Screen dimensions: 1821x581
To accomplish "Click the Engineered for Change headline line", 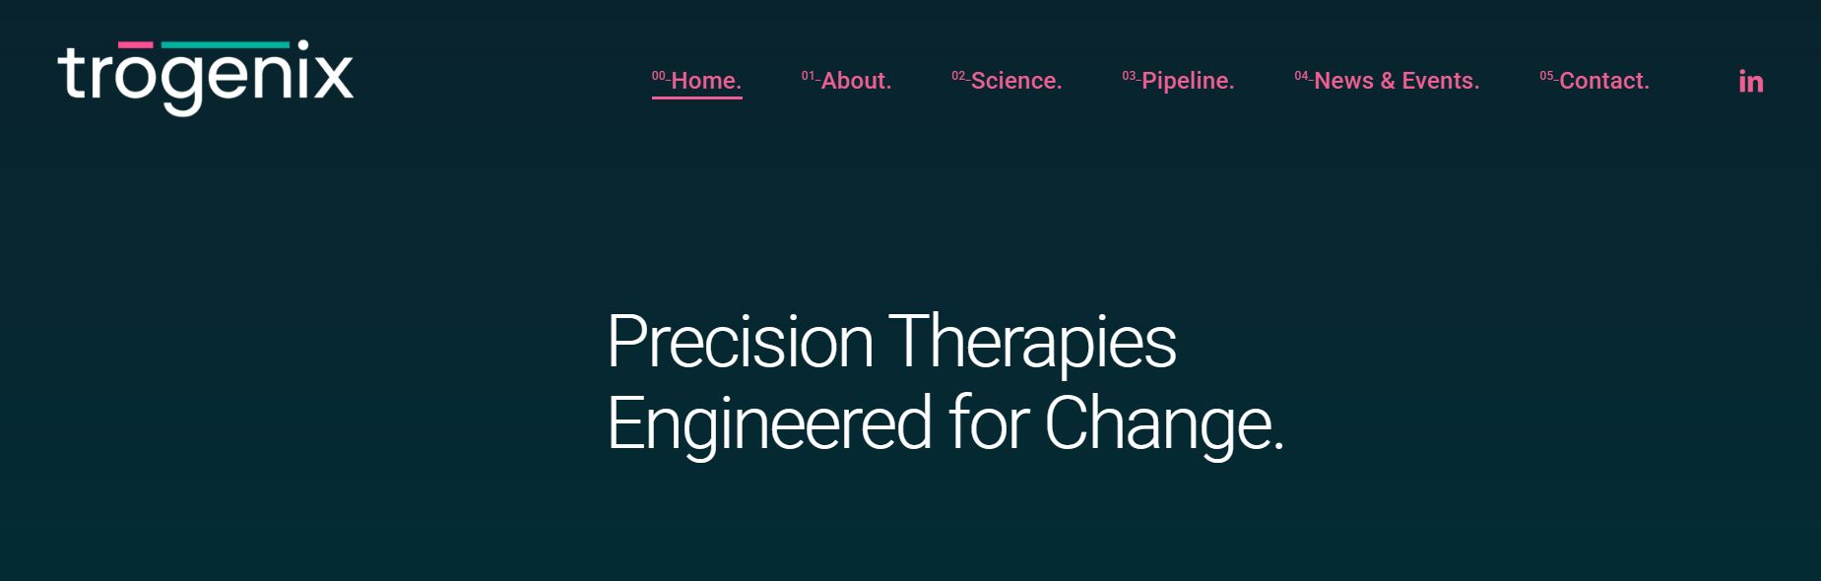I will [x=945, y=423].
